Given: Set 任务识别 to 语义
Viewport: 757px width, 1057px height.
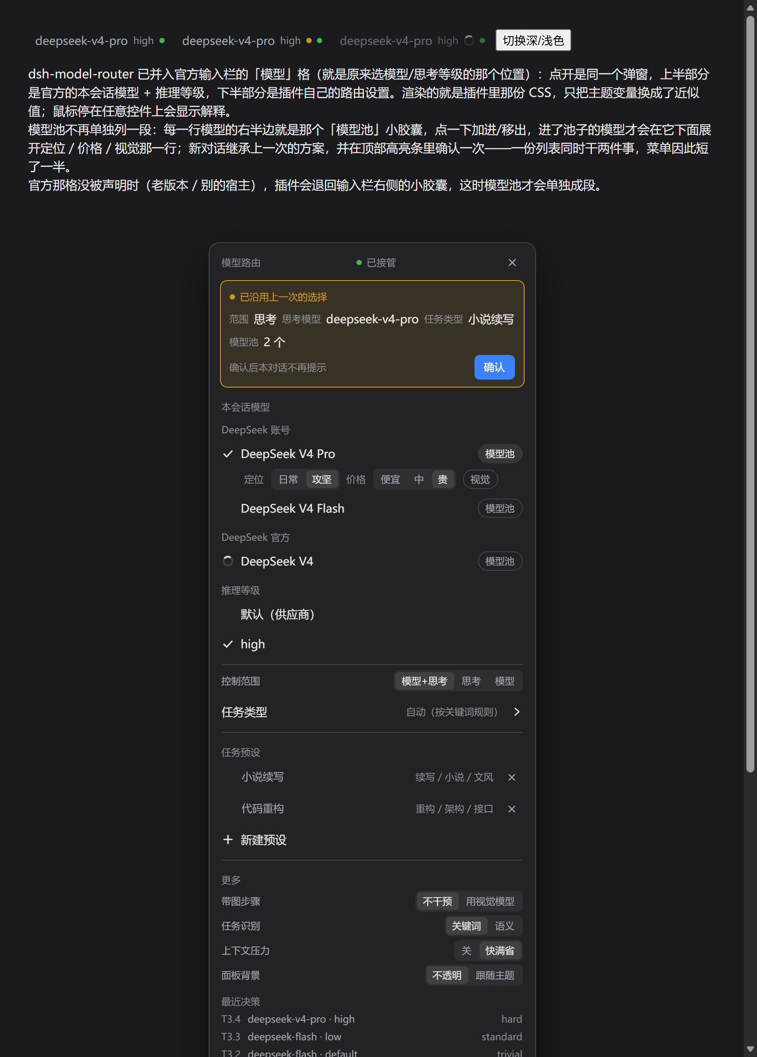Looking at the screenshot, I should tap(504, 926).
